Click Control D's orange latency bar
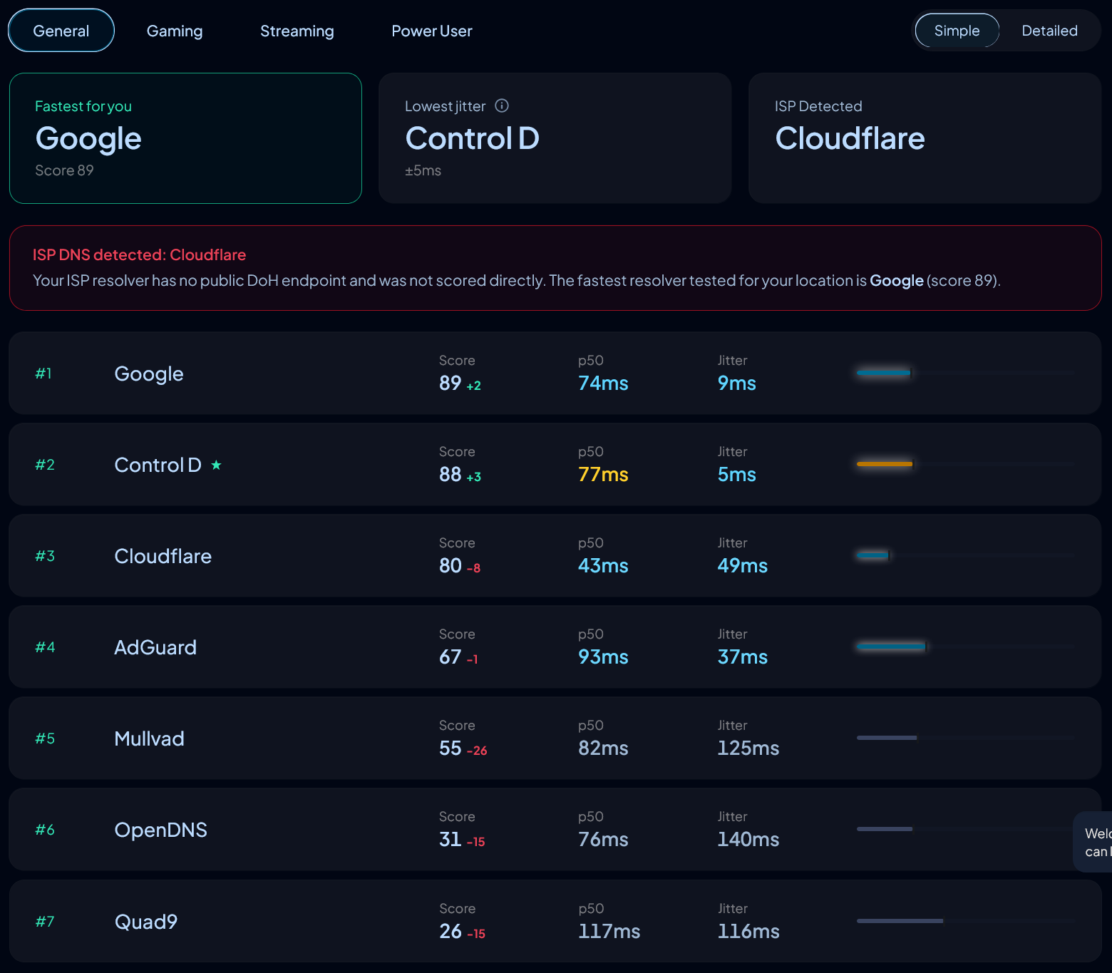 (x=885, y=464)
